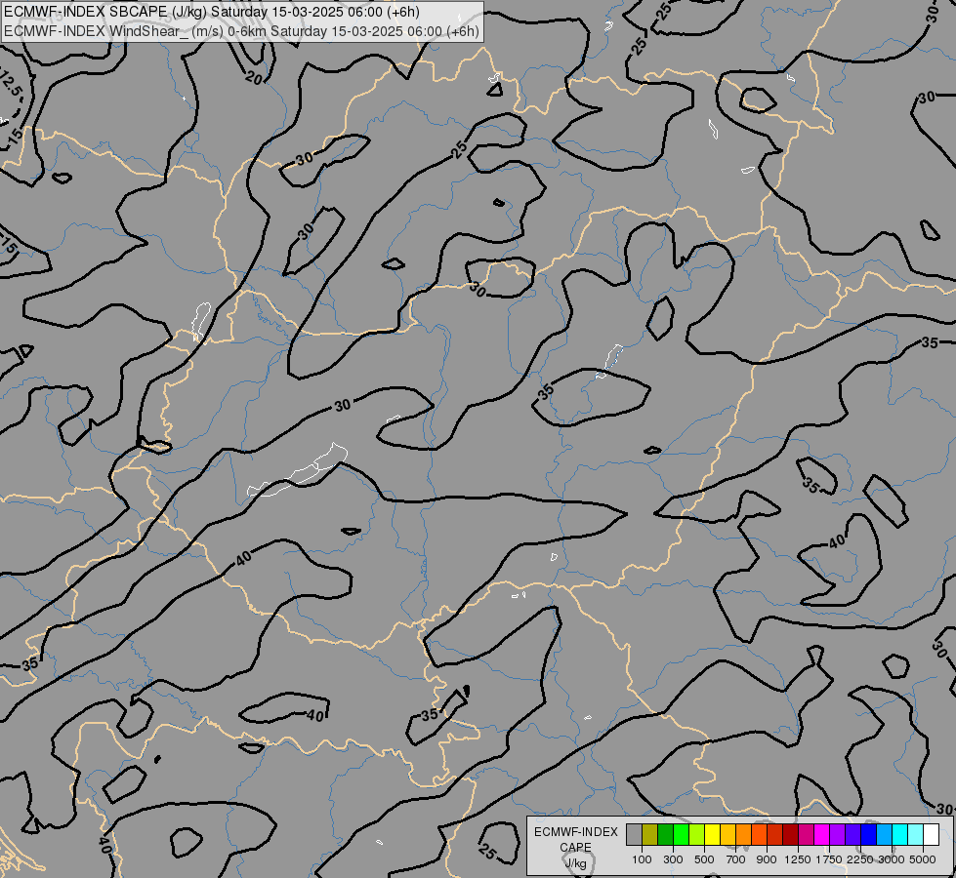This screenshot has height=878, width=956.
Task: Click the 1750 legend value
Action: click(x=829, y=859)
